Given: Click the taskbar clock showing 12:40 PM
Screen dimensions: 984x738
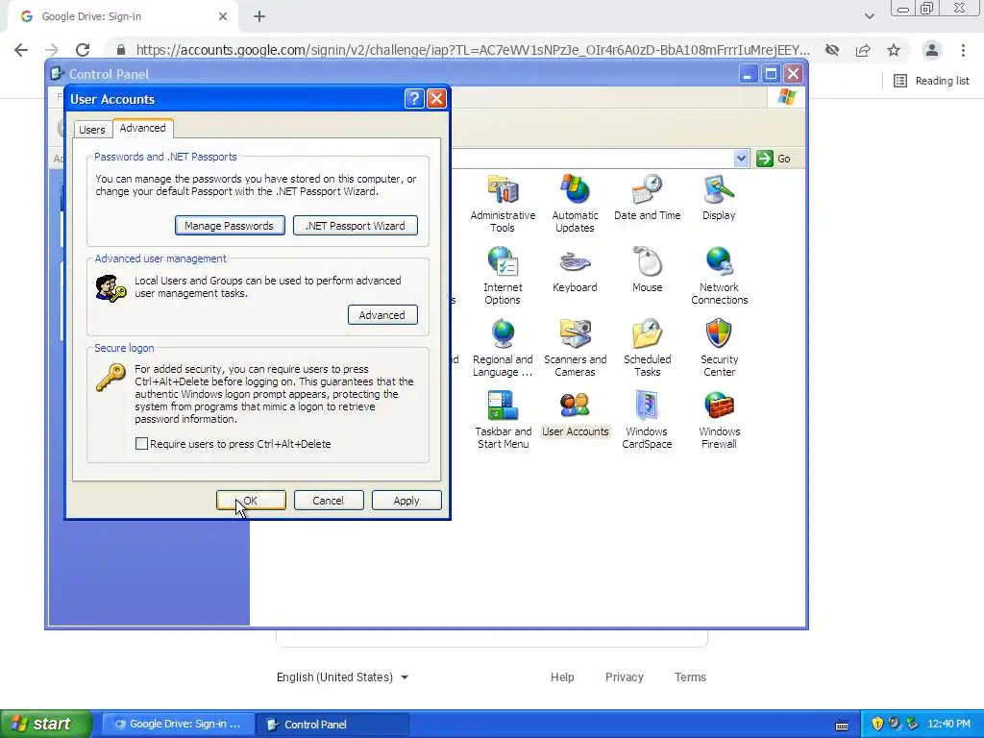Looking at the screenshot, I should pos(948,725).
